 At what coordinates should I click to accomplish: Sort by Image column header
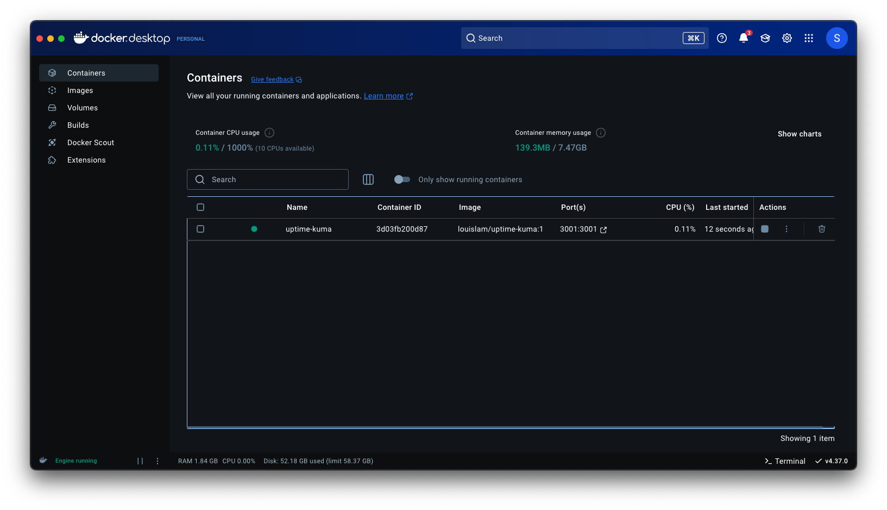470,207
